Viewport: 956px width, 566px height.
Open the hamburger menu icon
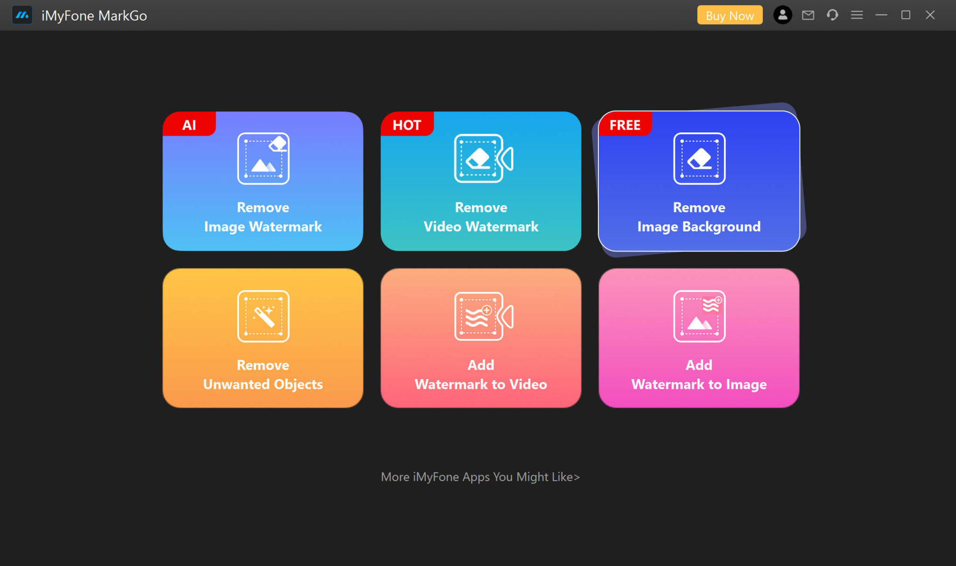coord(857,15)
